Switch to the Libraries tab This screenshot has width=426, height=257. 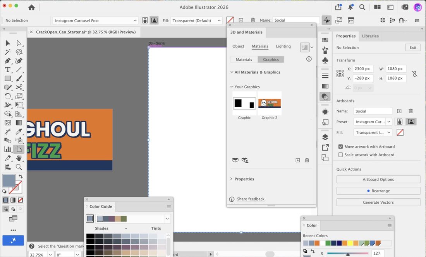[x=370, y=36]
